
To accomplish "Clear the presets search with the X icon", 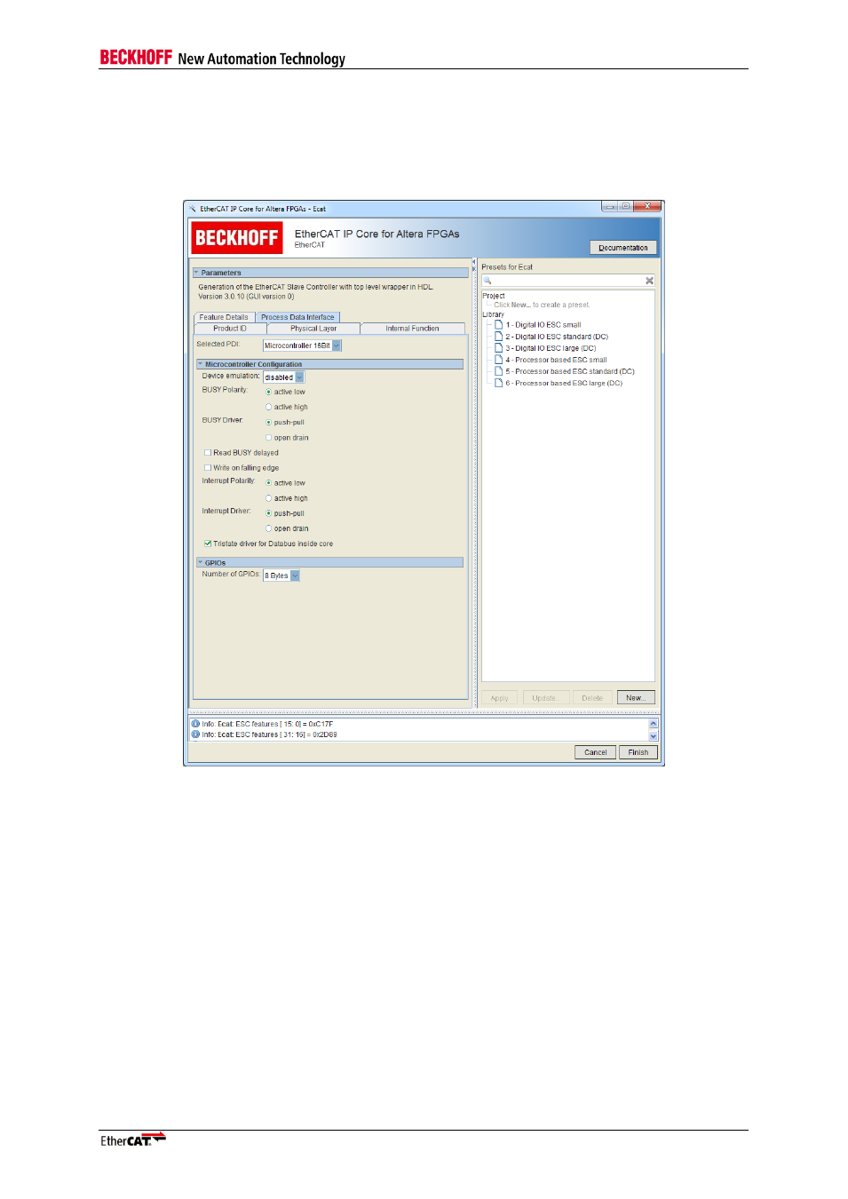I will point(649,281).
